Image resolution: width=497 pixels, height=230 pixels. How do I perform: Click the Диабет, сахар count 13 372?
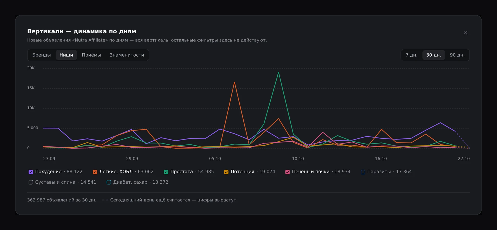(x=160, y=182)
